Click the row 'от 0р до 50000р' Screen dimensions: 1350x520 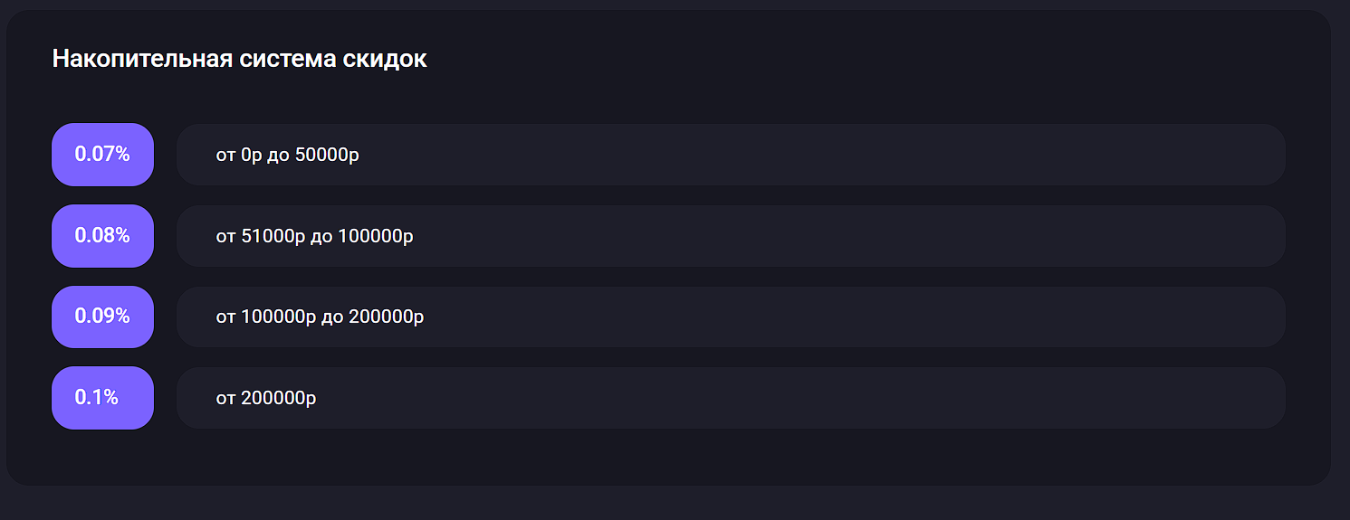731,155
